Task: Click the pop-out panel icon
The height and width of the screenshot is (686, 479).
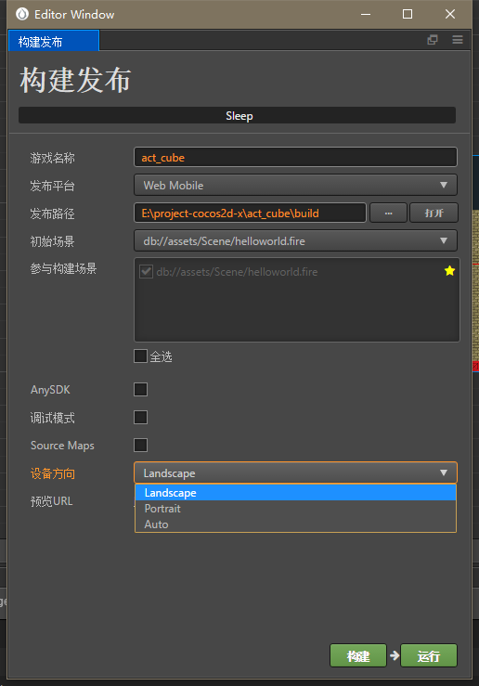Action: point(433,40)
